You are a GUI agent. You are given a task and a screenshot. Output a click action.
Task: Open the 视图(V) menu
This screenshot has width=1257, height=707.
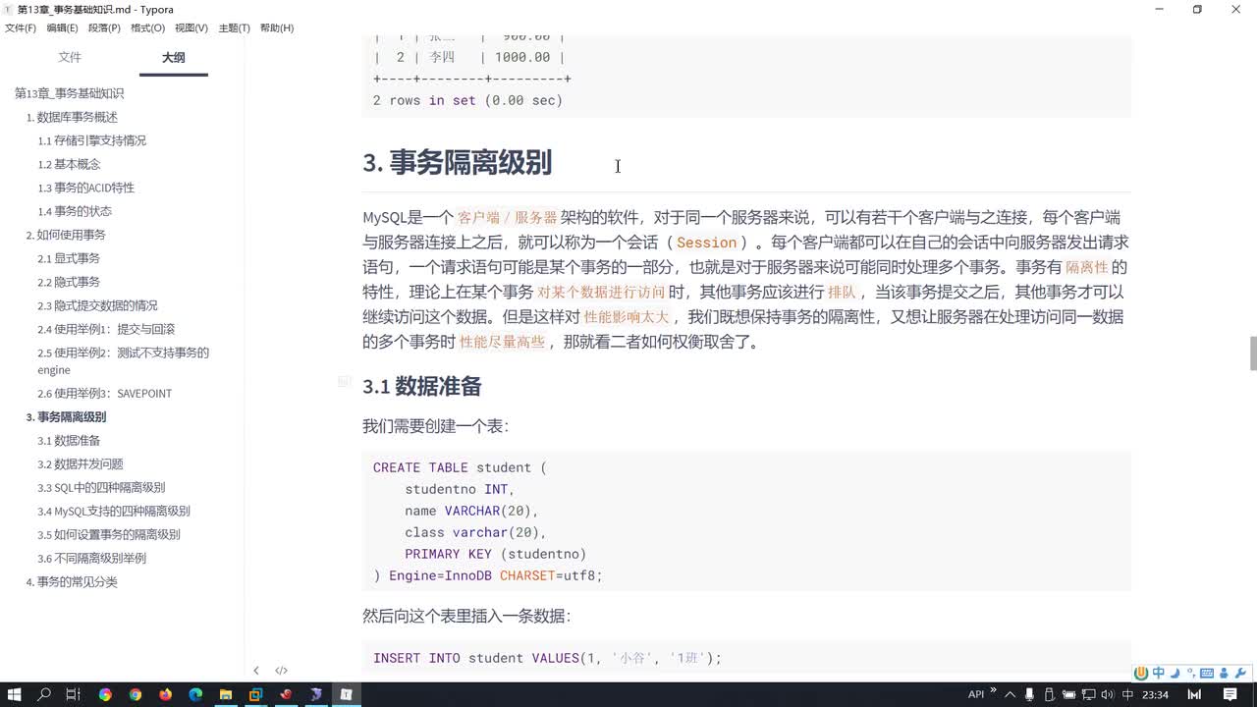coord(191,27)
